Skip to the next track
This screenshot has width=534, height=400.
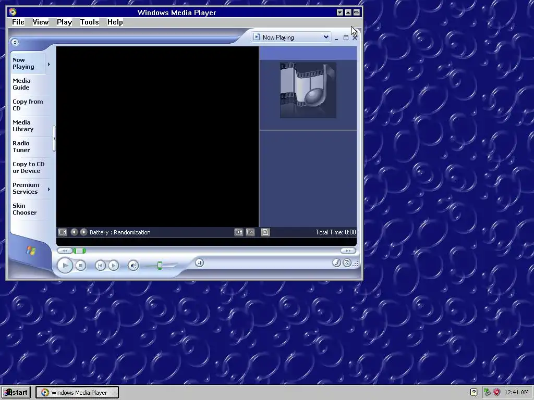coord(113,265)
